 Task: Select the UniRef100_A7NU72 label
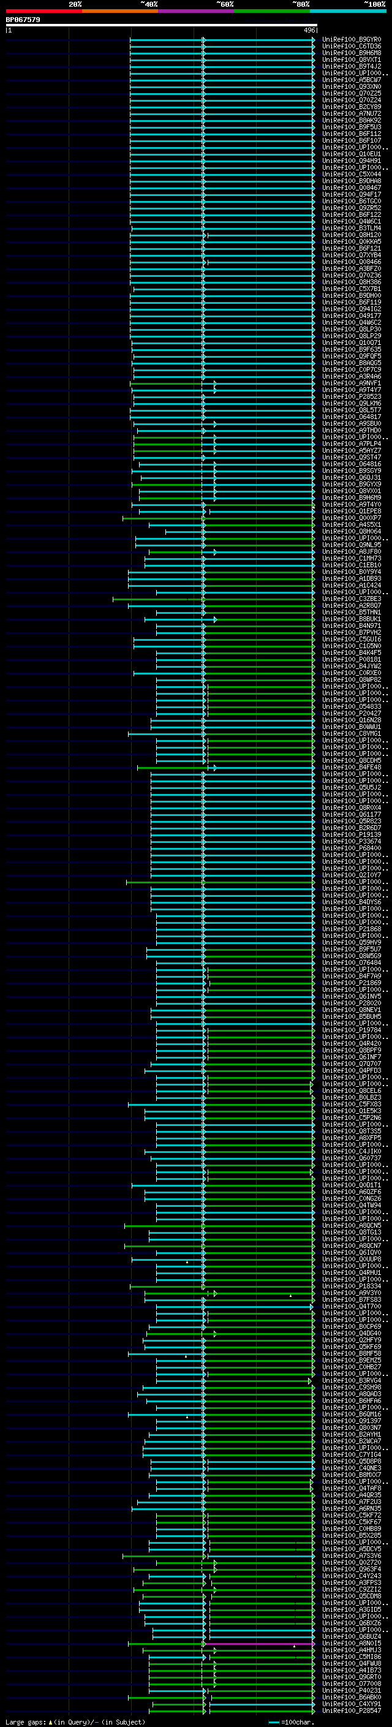352,113
